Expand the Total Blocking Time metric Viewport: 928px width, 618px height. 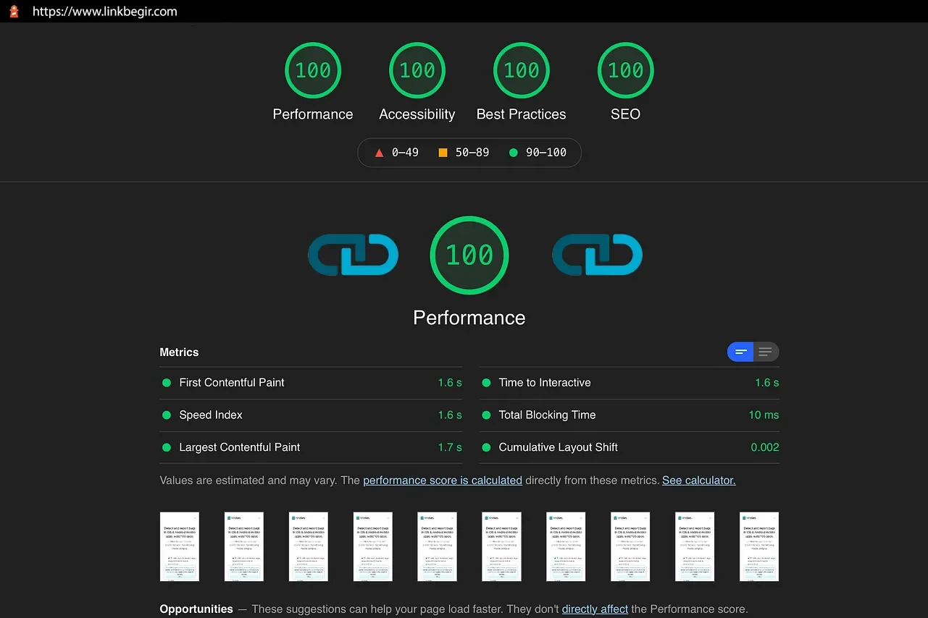(x=547, y=415)
